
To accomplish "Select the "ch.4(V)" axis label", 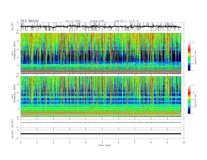I will click(x=13, y=134).
